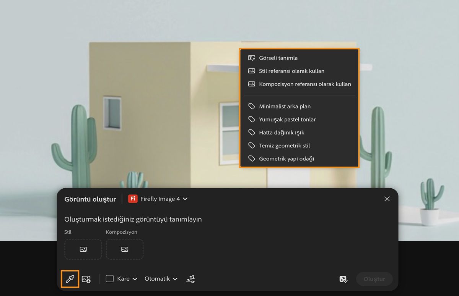This screenshot has width=459, height=296.
Task: Click the content credentials icon beside Oluştur
Action: (x=343, y=279)
